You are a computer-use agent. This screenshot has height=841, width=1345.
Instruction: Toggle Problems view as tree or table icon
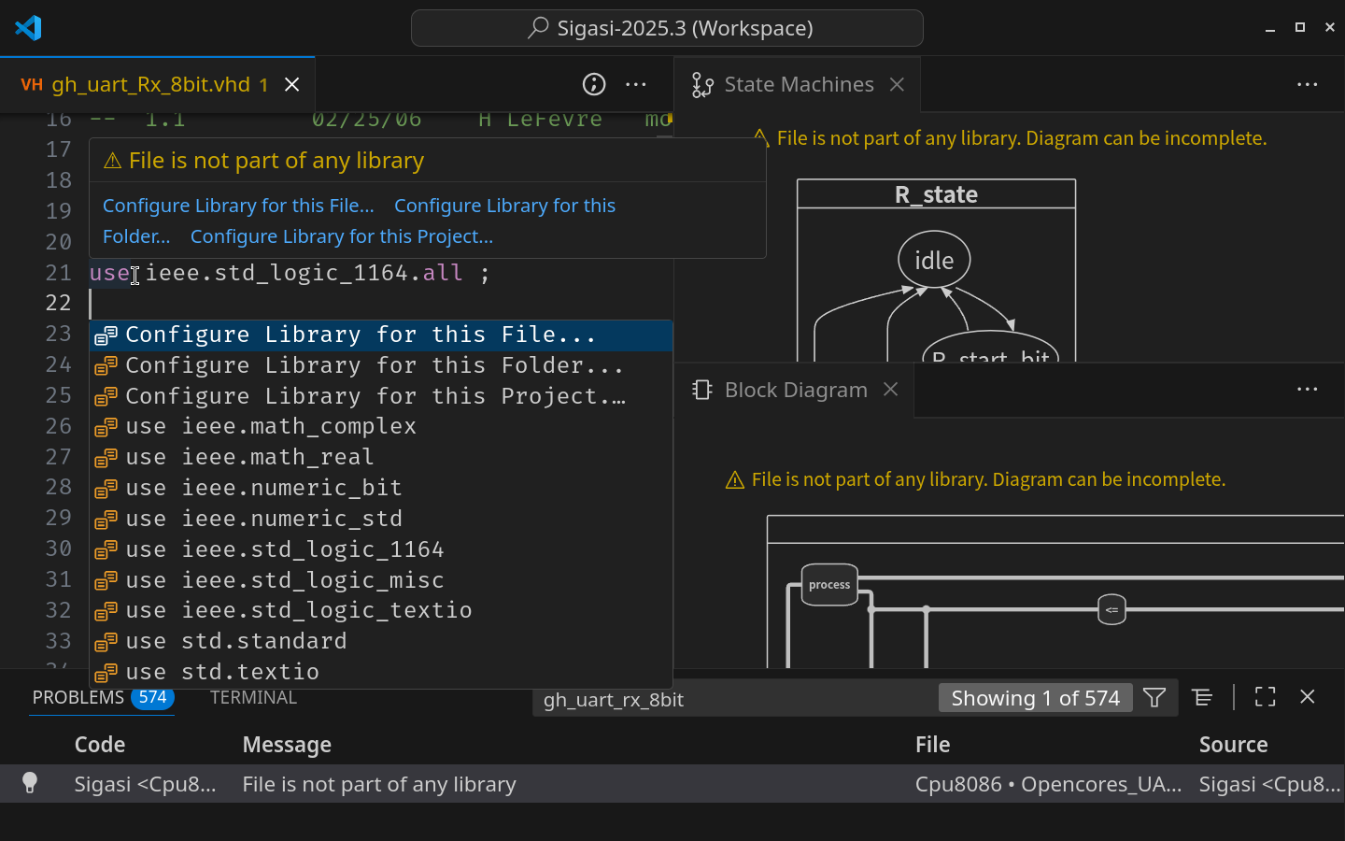coord(1202,698)
